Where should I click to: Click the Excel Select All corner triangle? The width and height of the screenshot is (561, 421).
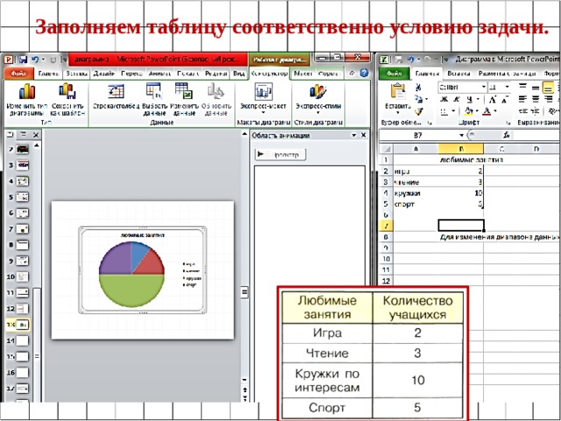(x=387, y=148)
